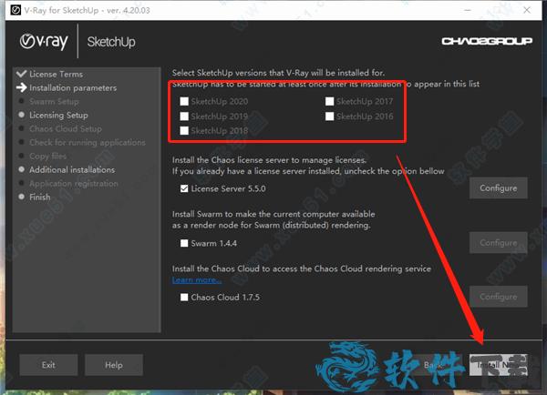Click the title bar V-Ray app icon
The height and width of the screenshot is (395, 547).
click(10, 8)
